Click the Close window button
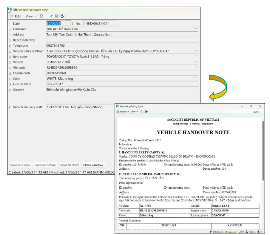Viewport: 270px width, 235px height. coord(93,165)
